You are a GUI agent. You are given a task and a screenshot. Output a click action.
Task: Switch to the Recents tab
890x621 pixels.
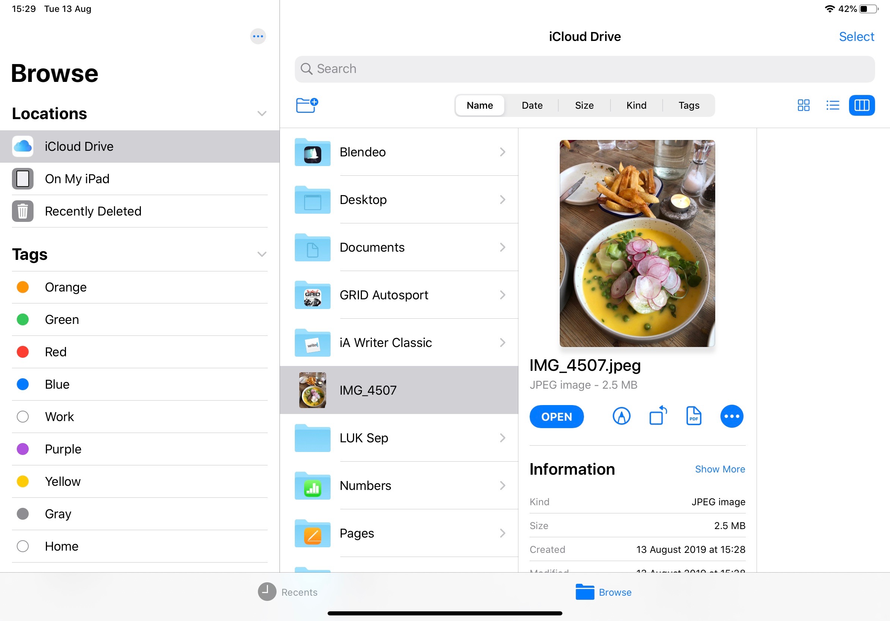tap(288, 592)
